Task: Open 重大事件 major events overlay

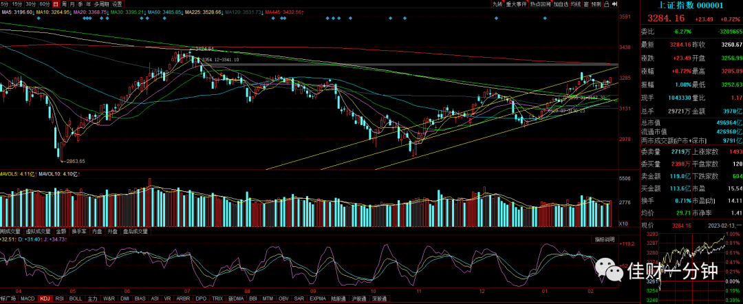Action: tap(516, 4)
